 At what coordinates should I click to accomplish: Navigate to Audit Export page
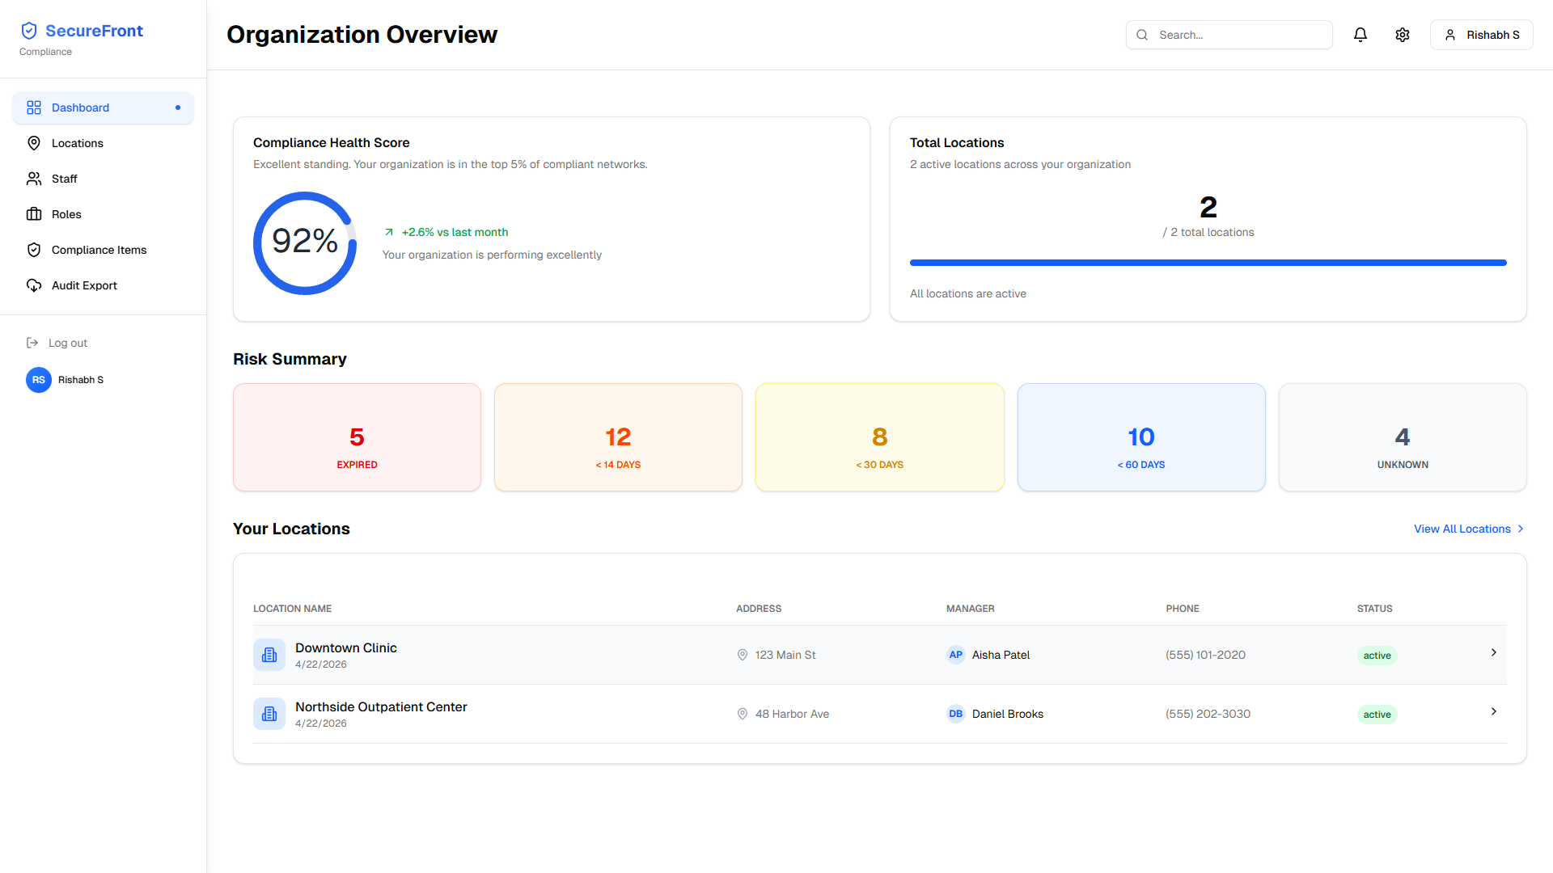(84, 285)
